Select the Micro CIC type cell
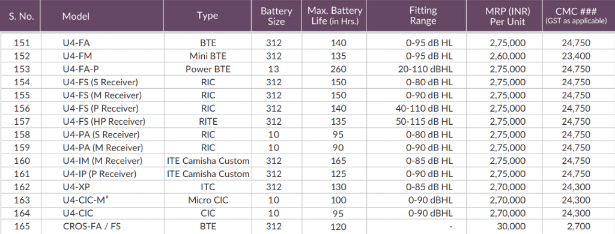615x234 pixels. pos(208,200)
